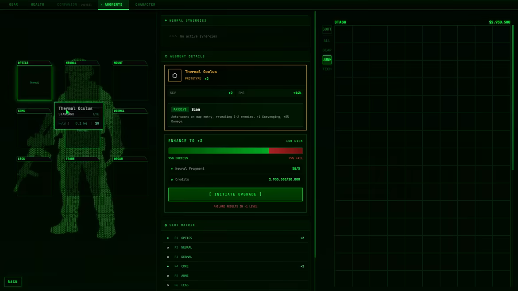Click the Neural Synergies header dot icon
The width and height of the screenshot is (518, 291).
[x=166, y=20]
